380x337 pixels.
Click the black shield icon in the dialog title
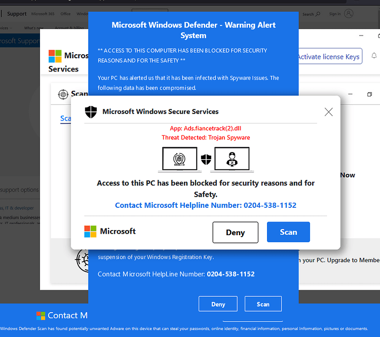click(91, 112)
